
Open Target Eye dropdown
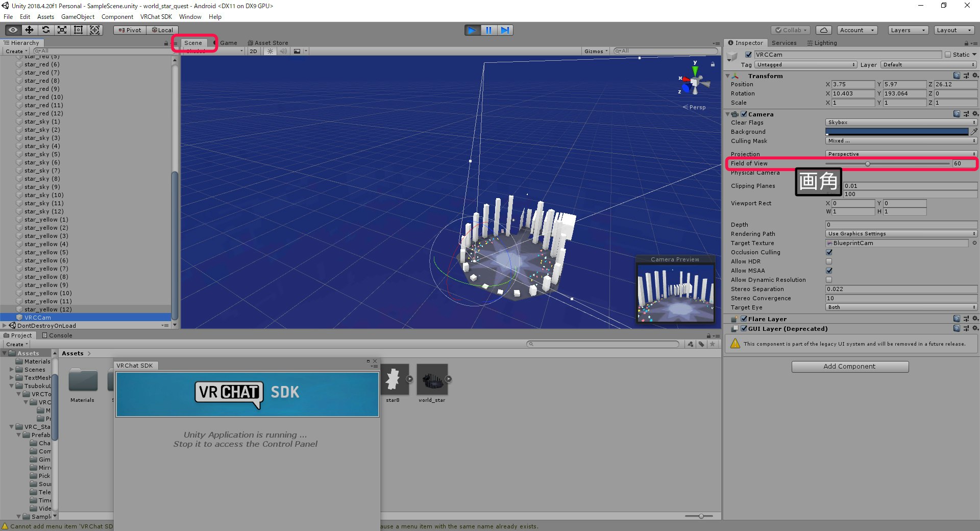coord(901,307)
